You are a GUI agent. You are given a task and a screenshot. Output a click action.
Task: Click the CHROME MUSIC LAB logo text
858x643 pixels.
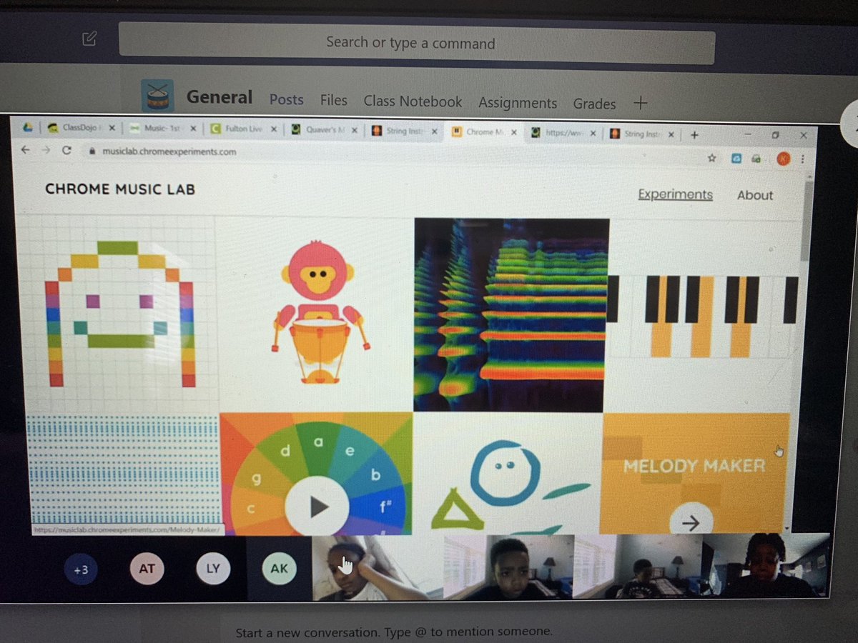119,189
